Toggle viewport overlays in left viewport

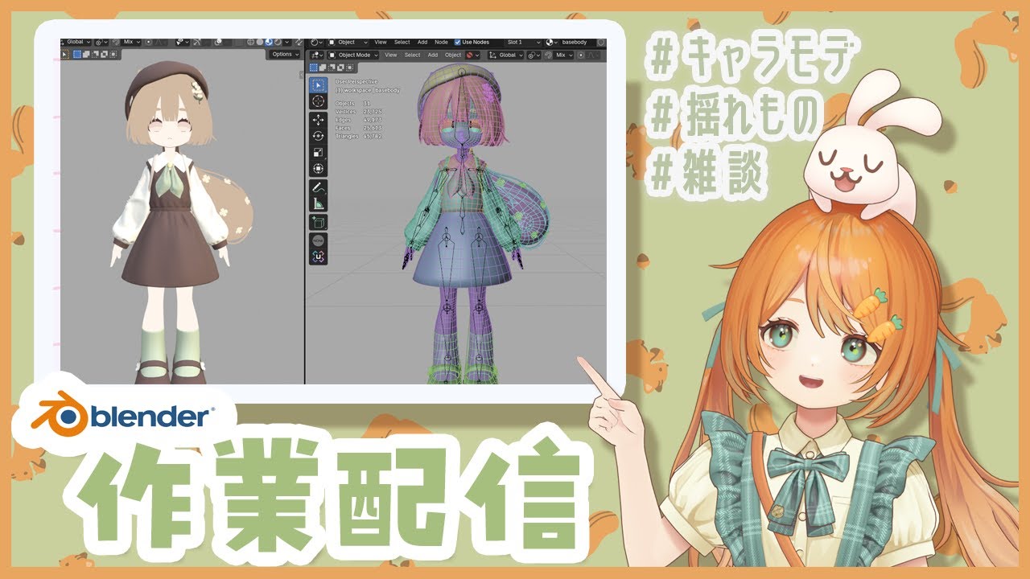click(x=218, y=42)
